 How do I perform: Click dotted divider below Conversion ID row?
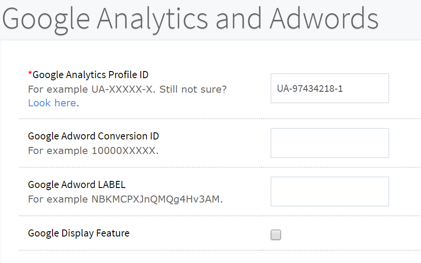[x=220, y=167]
